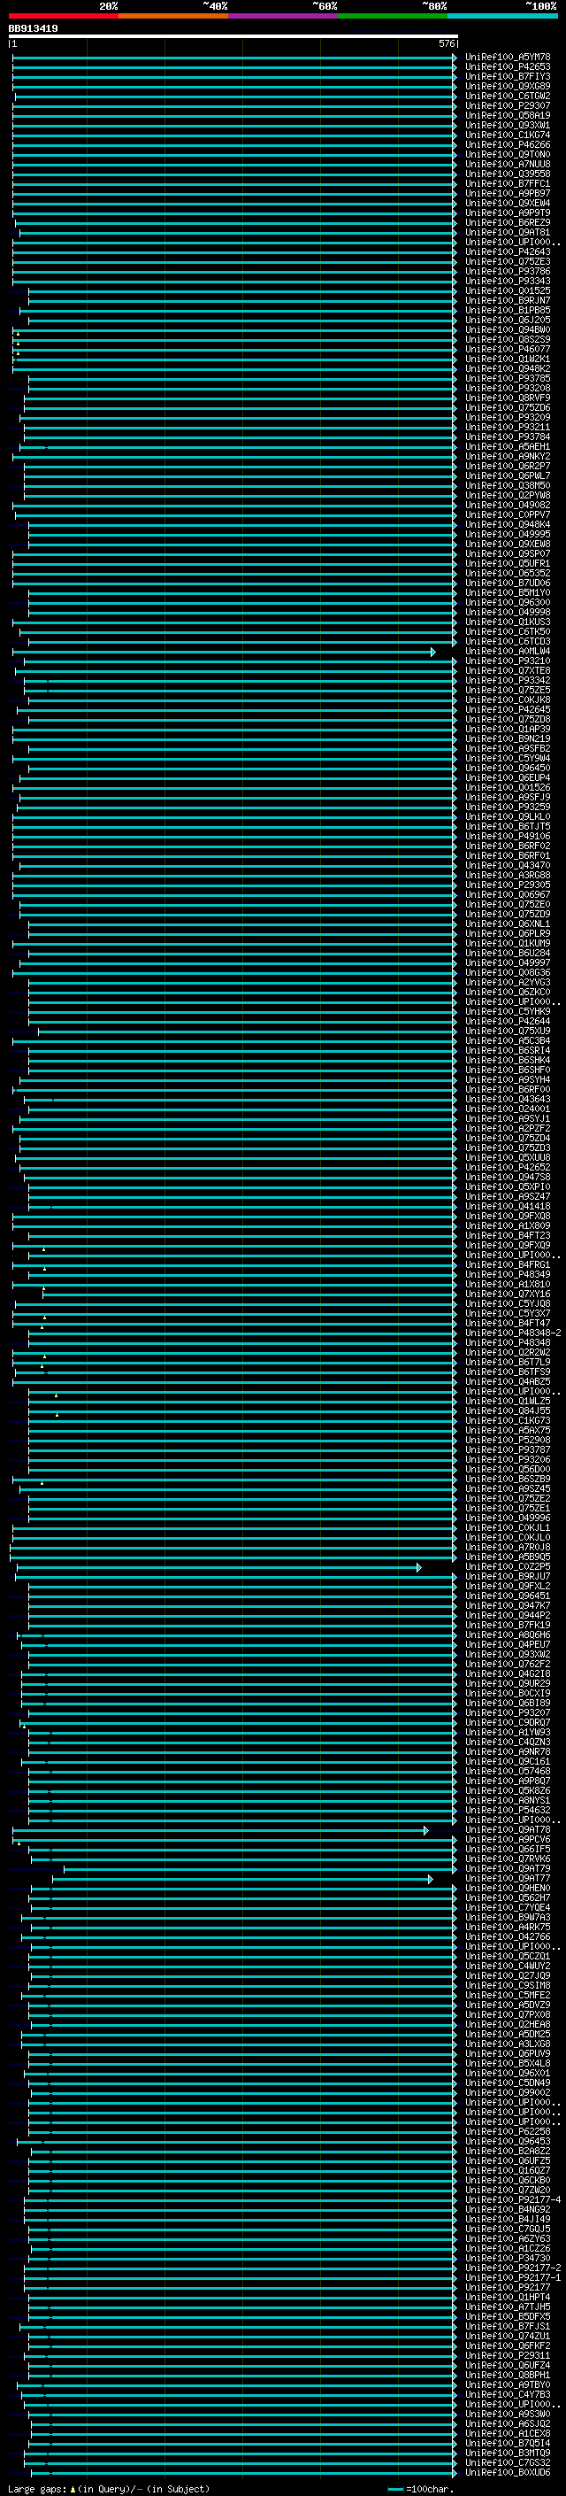Click the short alignment bar of UniRef100_Q9AT78
Viewport: 566px width, 2496px height.
(x=220, y=1830)
